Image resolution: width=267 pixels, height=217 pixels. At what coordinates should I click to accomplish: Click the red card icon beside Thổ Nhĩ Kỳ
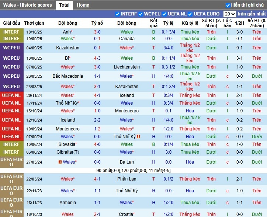click(x=138, y=137)
